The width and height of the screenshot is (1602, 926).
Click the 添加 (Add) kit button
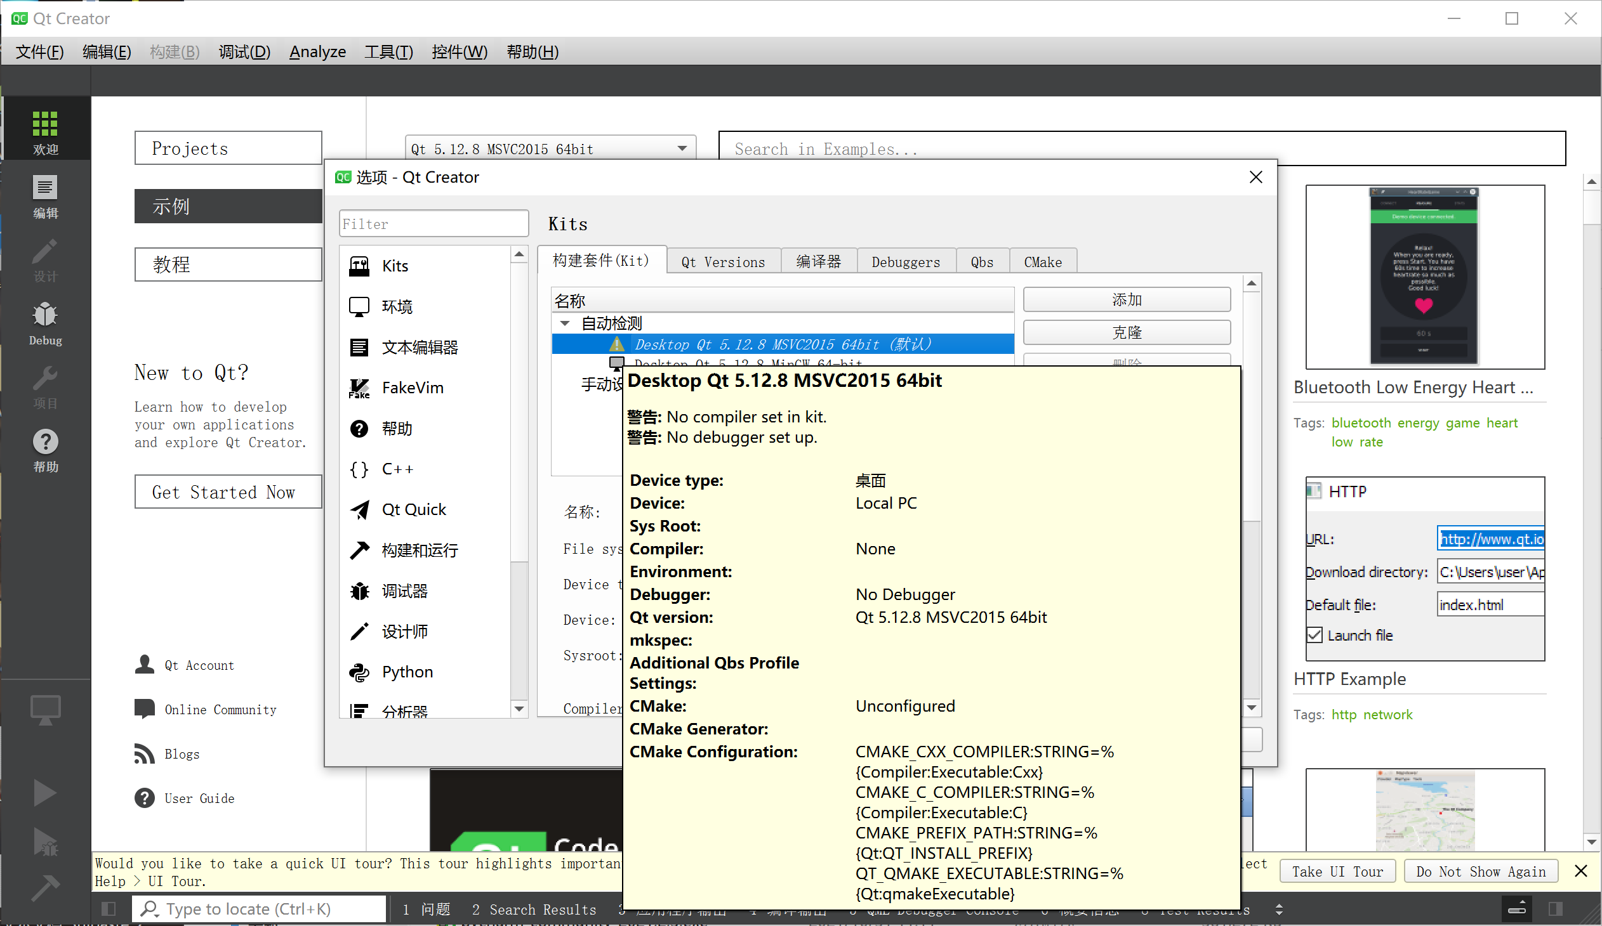tap(1127, 300)
